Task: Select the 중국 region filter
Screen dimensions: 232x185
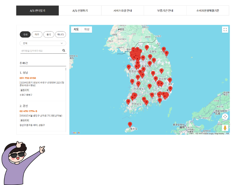Action: [49, 34]
